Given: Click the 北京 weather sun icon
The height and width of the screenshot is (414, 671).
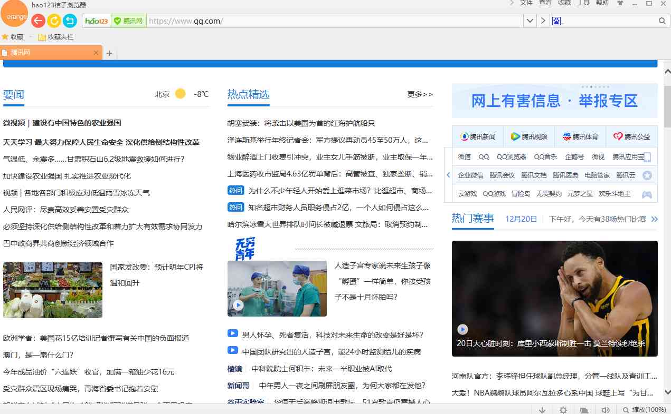Looking at the screenshot, I should 181,94.
